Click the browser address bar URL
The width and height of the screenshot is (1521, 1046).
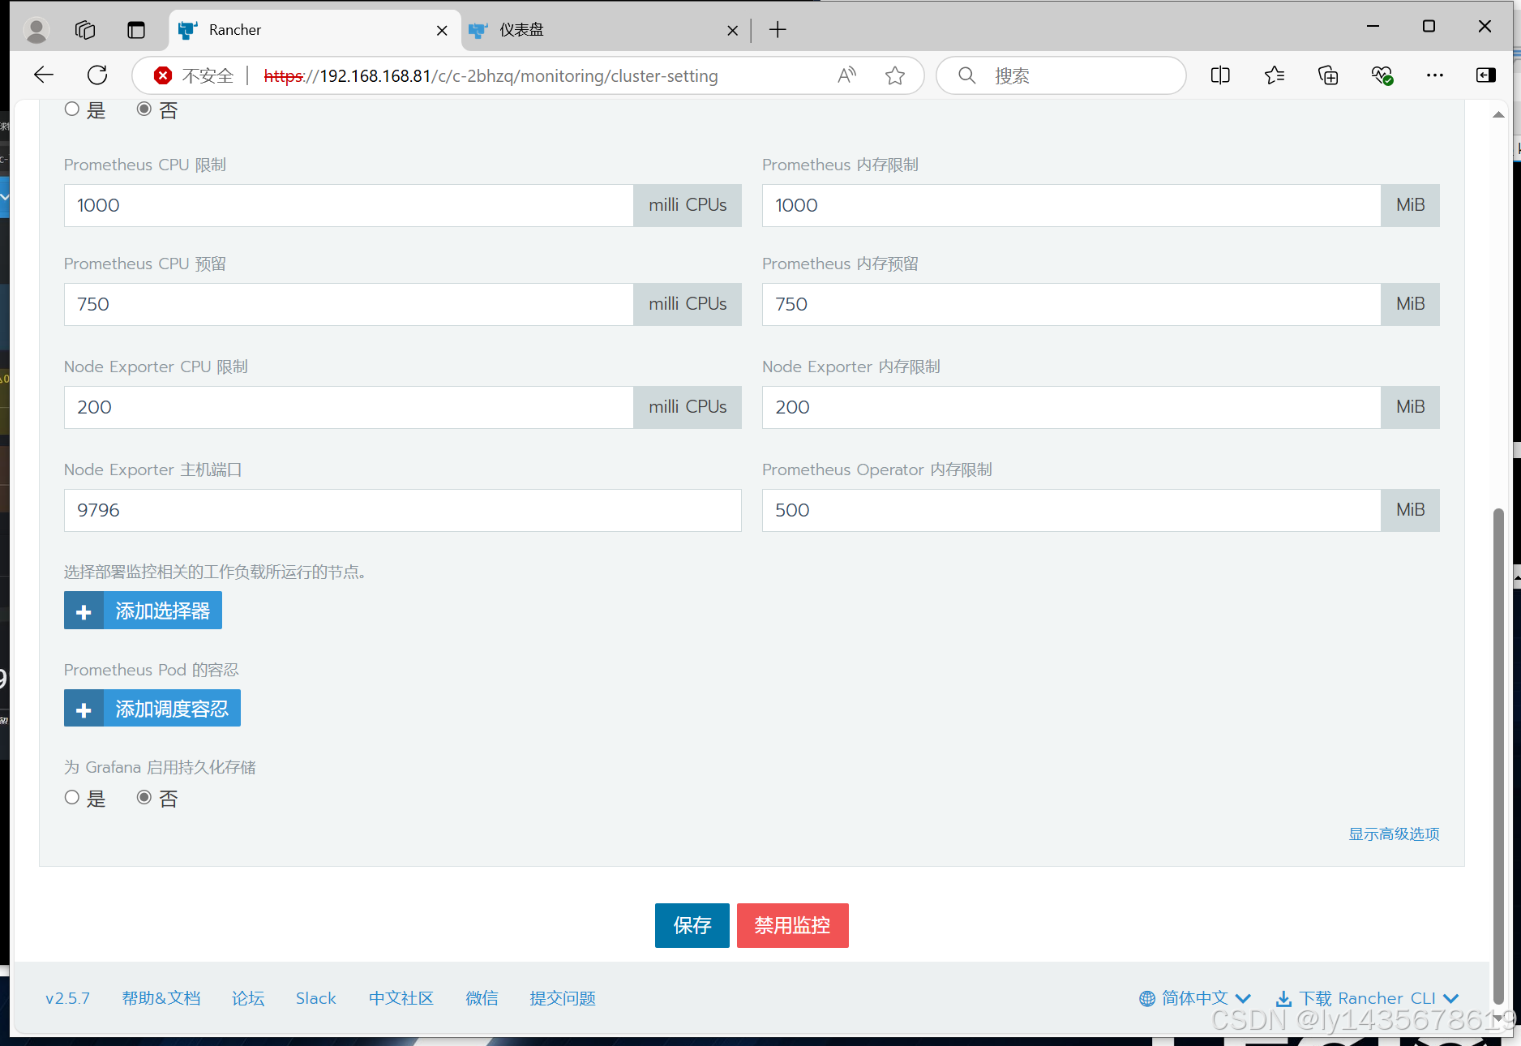coord(491,75)
